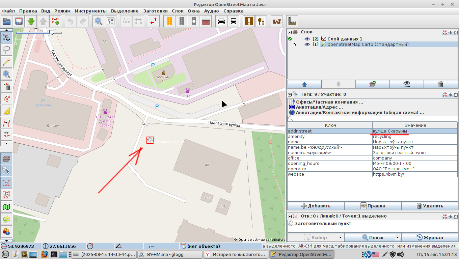Select the lasso selection tool
This screenshot has width=459, height=259.
click(x=6, y=50)
